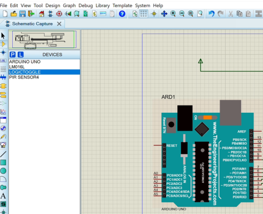This screenshot has width=263, height=214.
Task: Open the File menu
Action: [x=4, y=6]
